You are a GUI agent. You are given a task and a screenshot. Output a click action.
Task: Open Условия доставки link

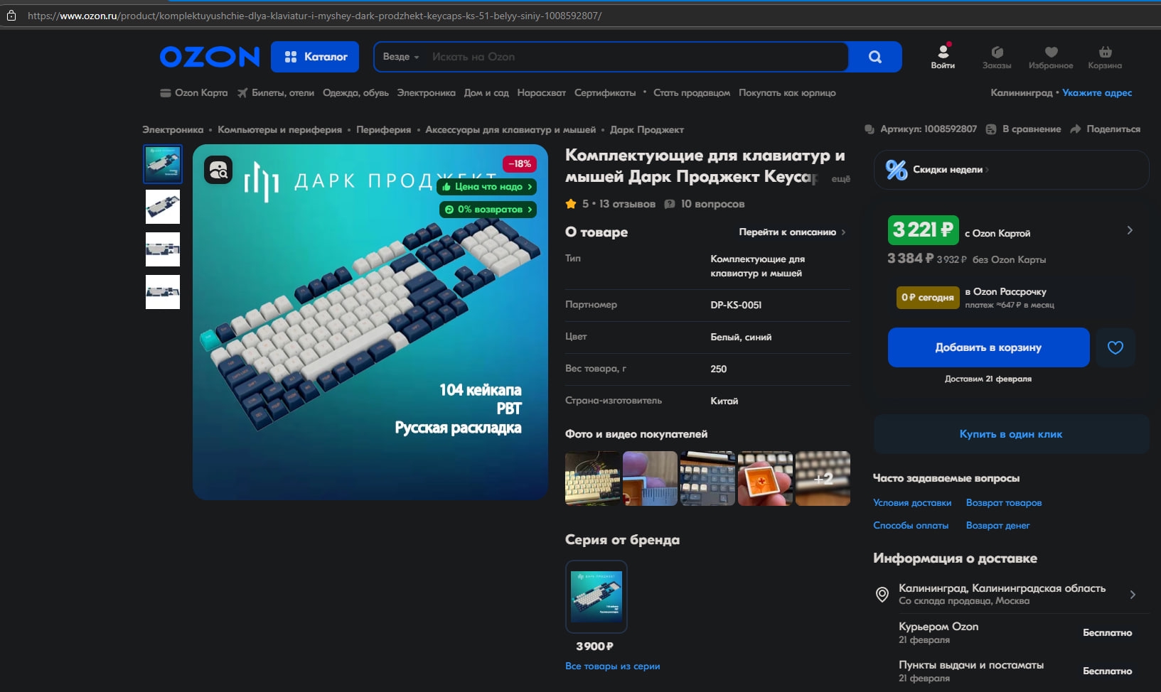912,503
